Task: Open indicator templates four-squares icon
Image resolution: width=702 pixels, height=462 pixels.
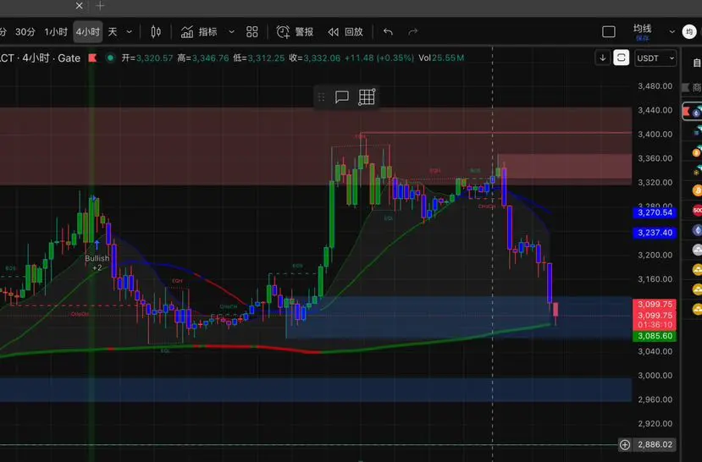Action: 252,32
